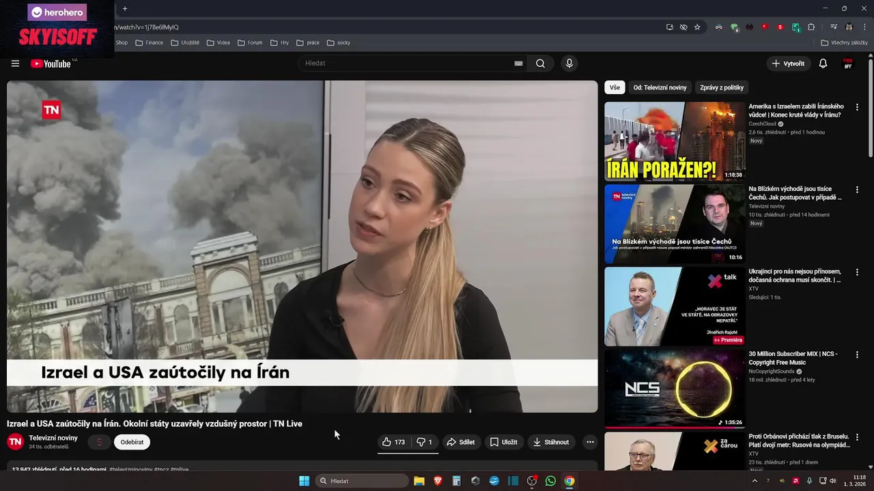Open Všechny záložky bookmarks folder

tap(844, 42)
